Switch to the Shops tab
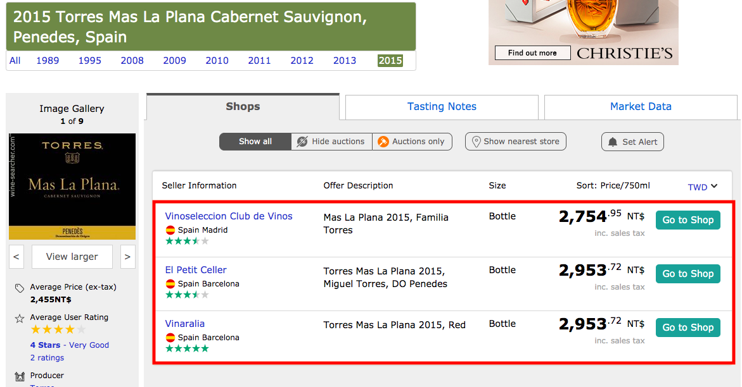 tap(243, 107)
